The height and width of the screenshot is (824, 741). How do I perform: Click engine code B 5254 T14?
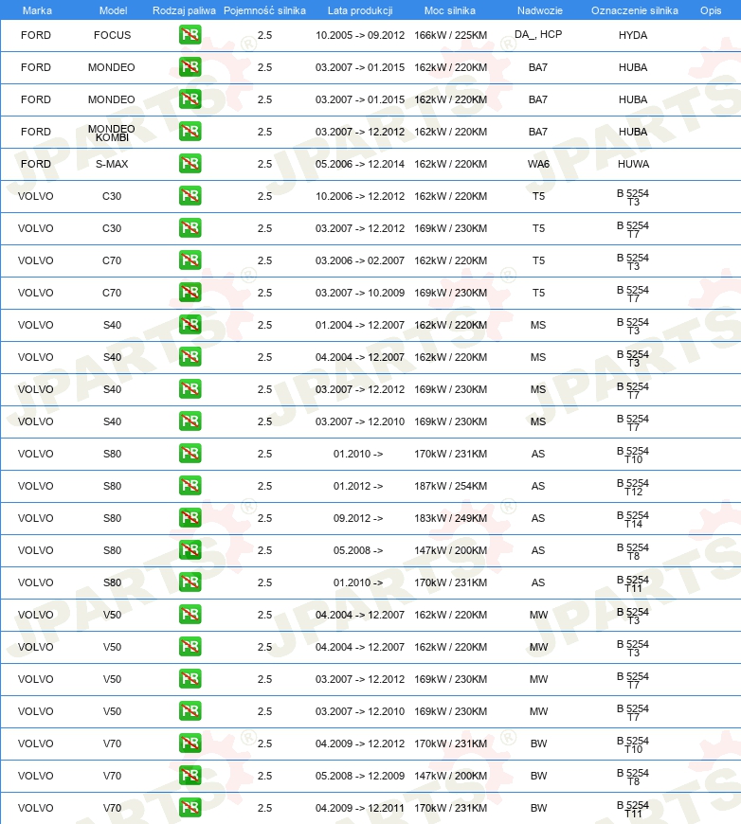tap(633, 519)
